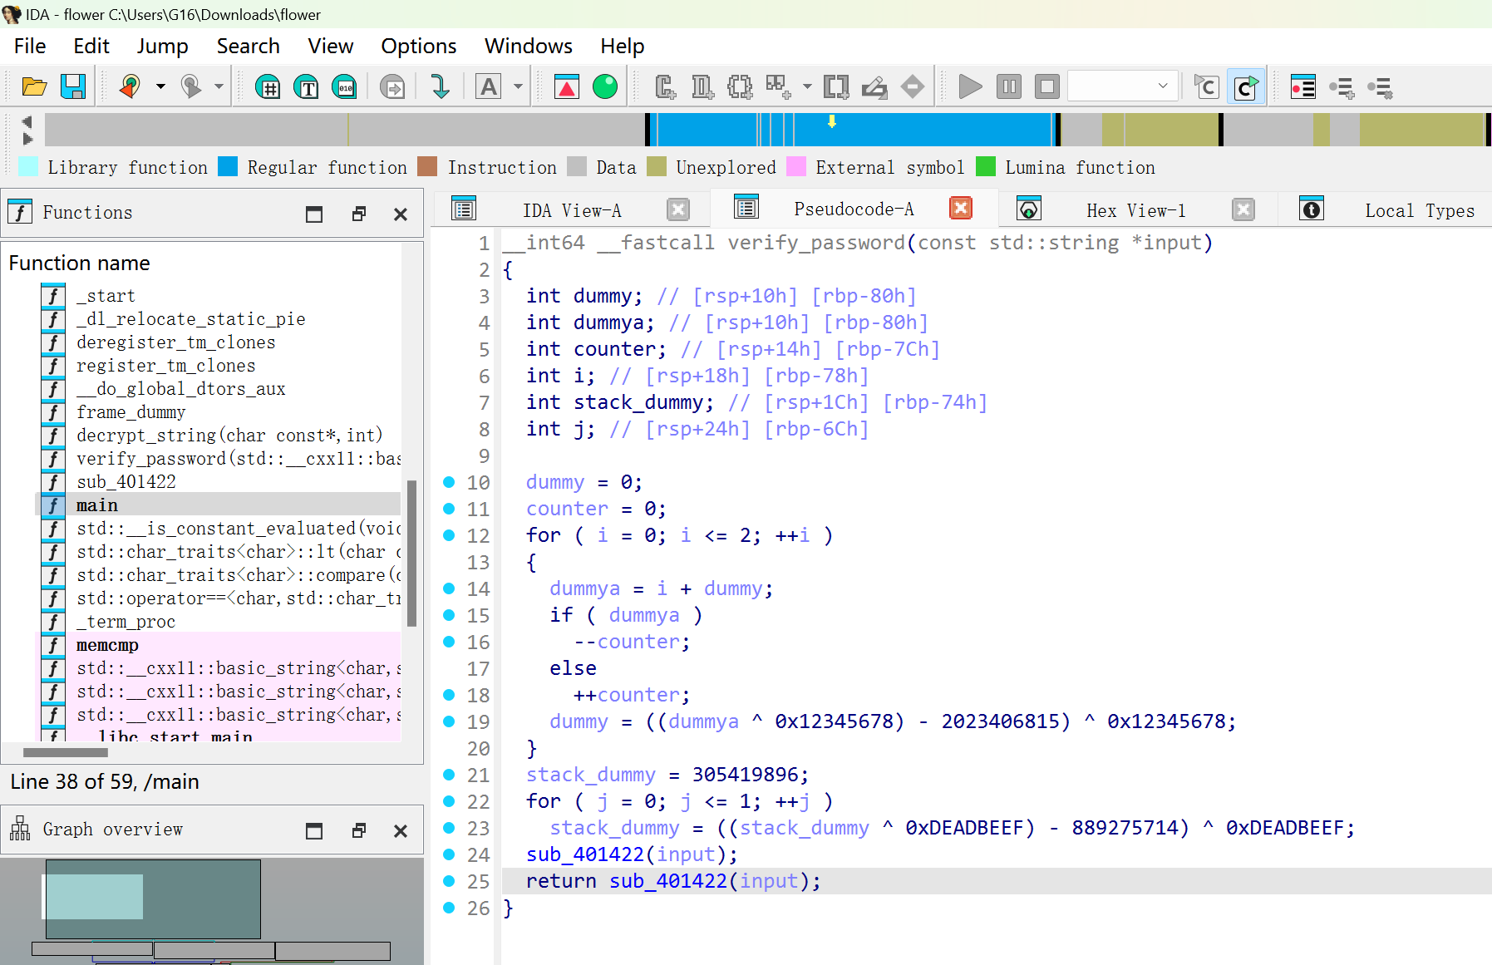Screen dimensions: 1492x965
Task: Switch to the Hex View-1 tab
Action: click(1135, 211)
